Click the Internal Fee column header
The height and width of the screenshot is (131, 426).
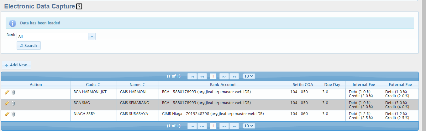364,85
